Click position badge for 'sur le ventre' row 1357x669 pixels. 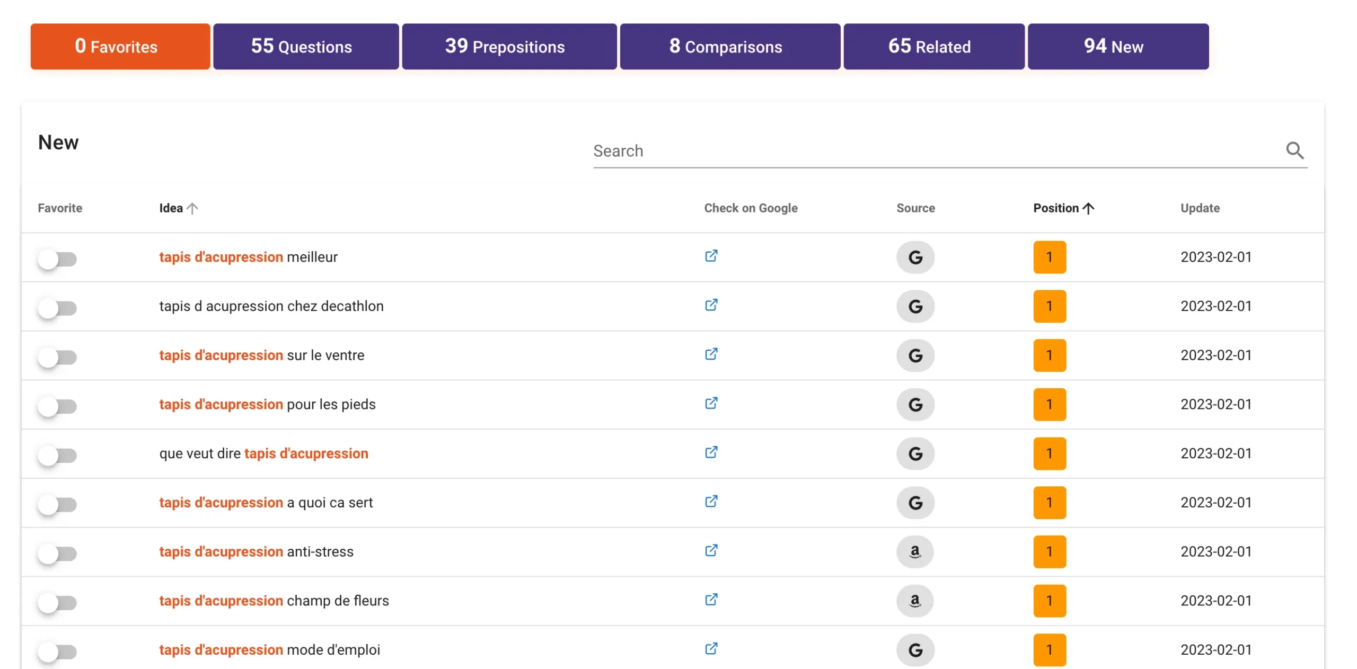click(1049, 355)
